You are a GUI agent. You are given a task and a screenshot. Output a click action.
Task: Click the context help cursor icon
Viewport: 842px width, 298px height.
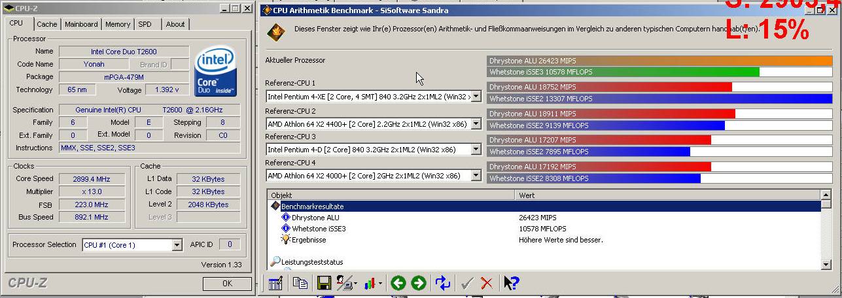[x=511, y=283]
